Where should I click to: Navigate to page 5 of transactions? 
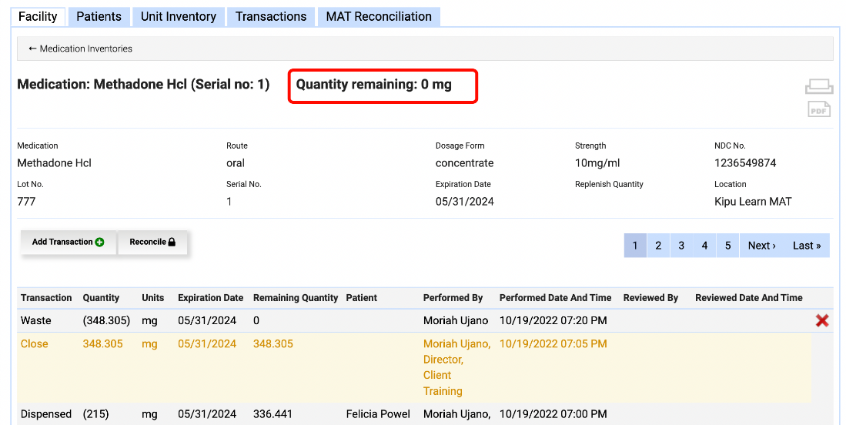coord(727,246)
